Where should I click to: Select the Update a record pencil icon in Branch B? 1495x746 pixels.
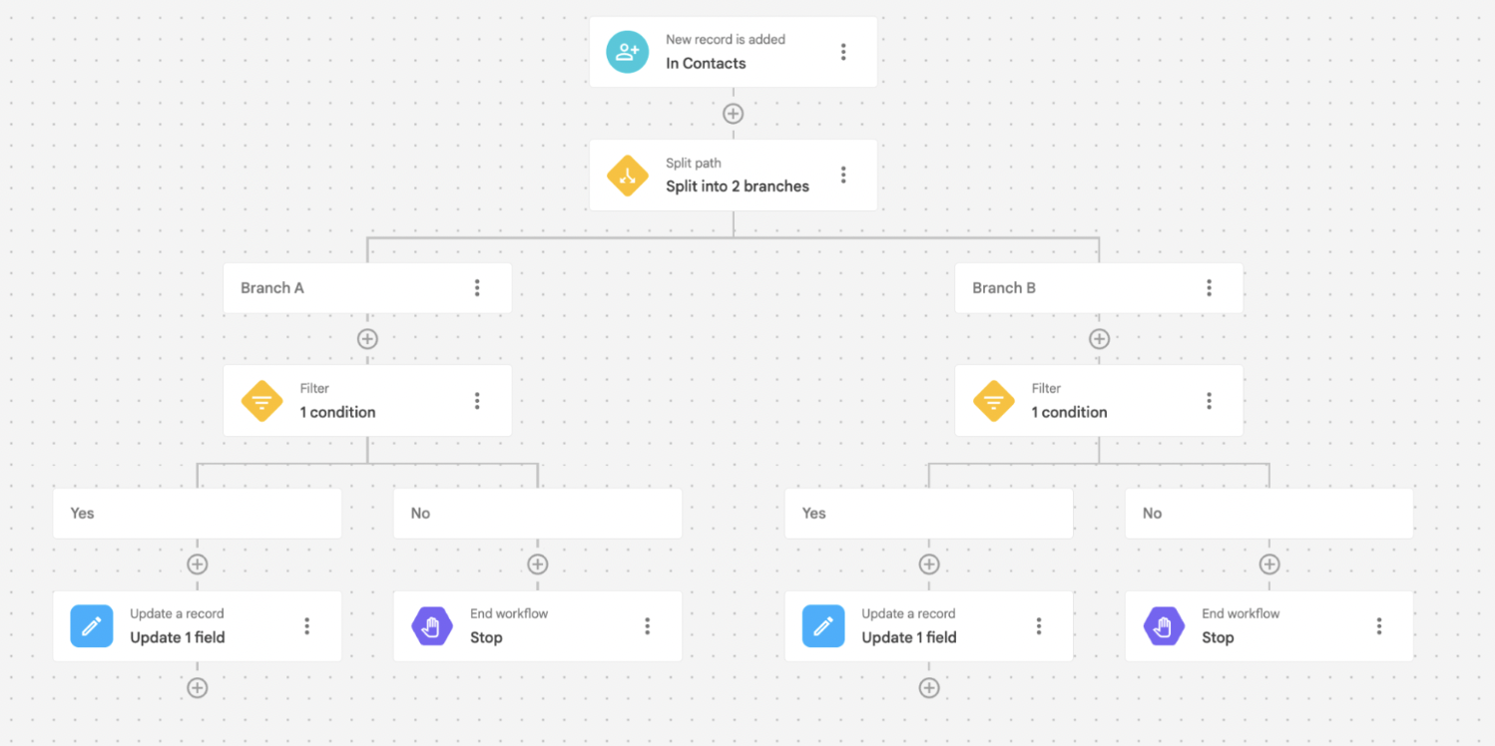[822, 625]
